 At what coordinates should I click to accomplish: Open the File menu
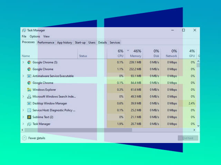24,36
